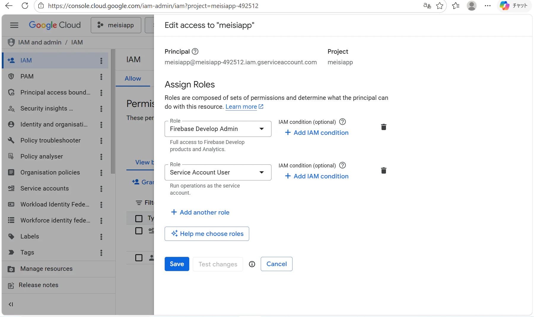The image size is (534, 317).
Task: Open the meisiapp project selector
Action: click(116, 25)
